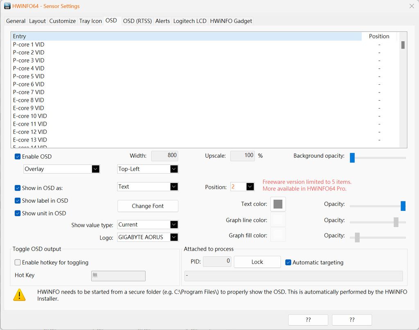Open the Tray Icon tab

(90, 21)
